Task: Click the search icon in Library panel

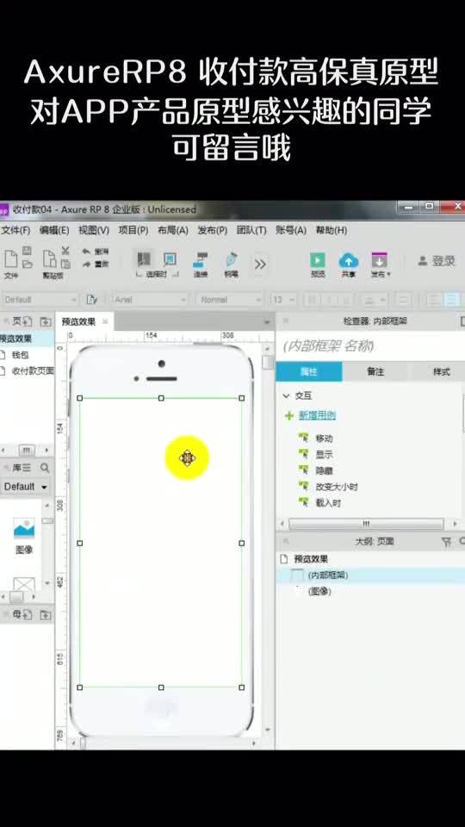Action: point(45,468)
